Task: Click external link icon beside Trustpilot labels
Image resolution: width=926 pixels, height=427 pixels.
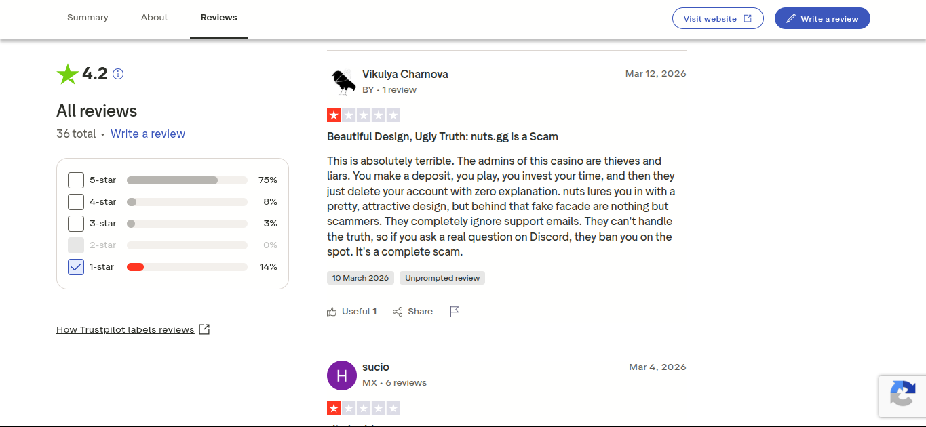Action: point(204,329)
